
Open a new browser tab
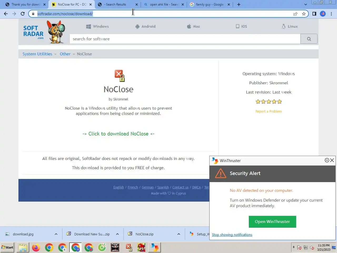tap(239, 4)
